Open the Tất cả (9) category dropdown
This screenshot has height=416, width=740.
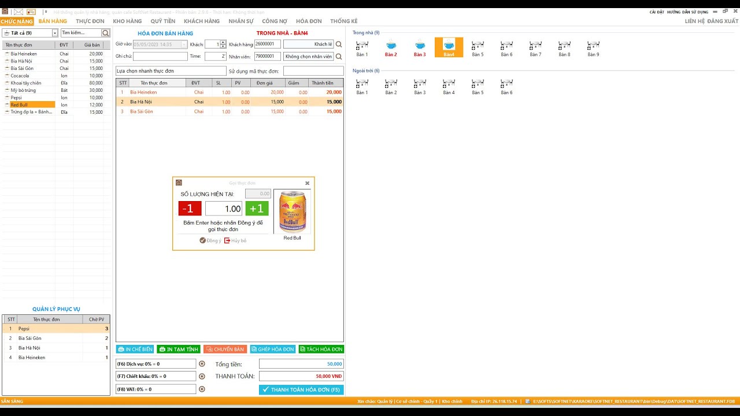(x=55, y=33)
